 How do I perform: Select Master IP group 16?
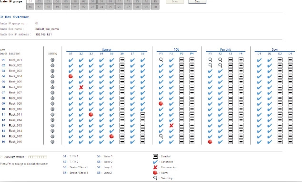click(30, 7)
